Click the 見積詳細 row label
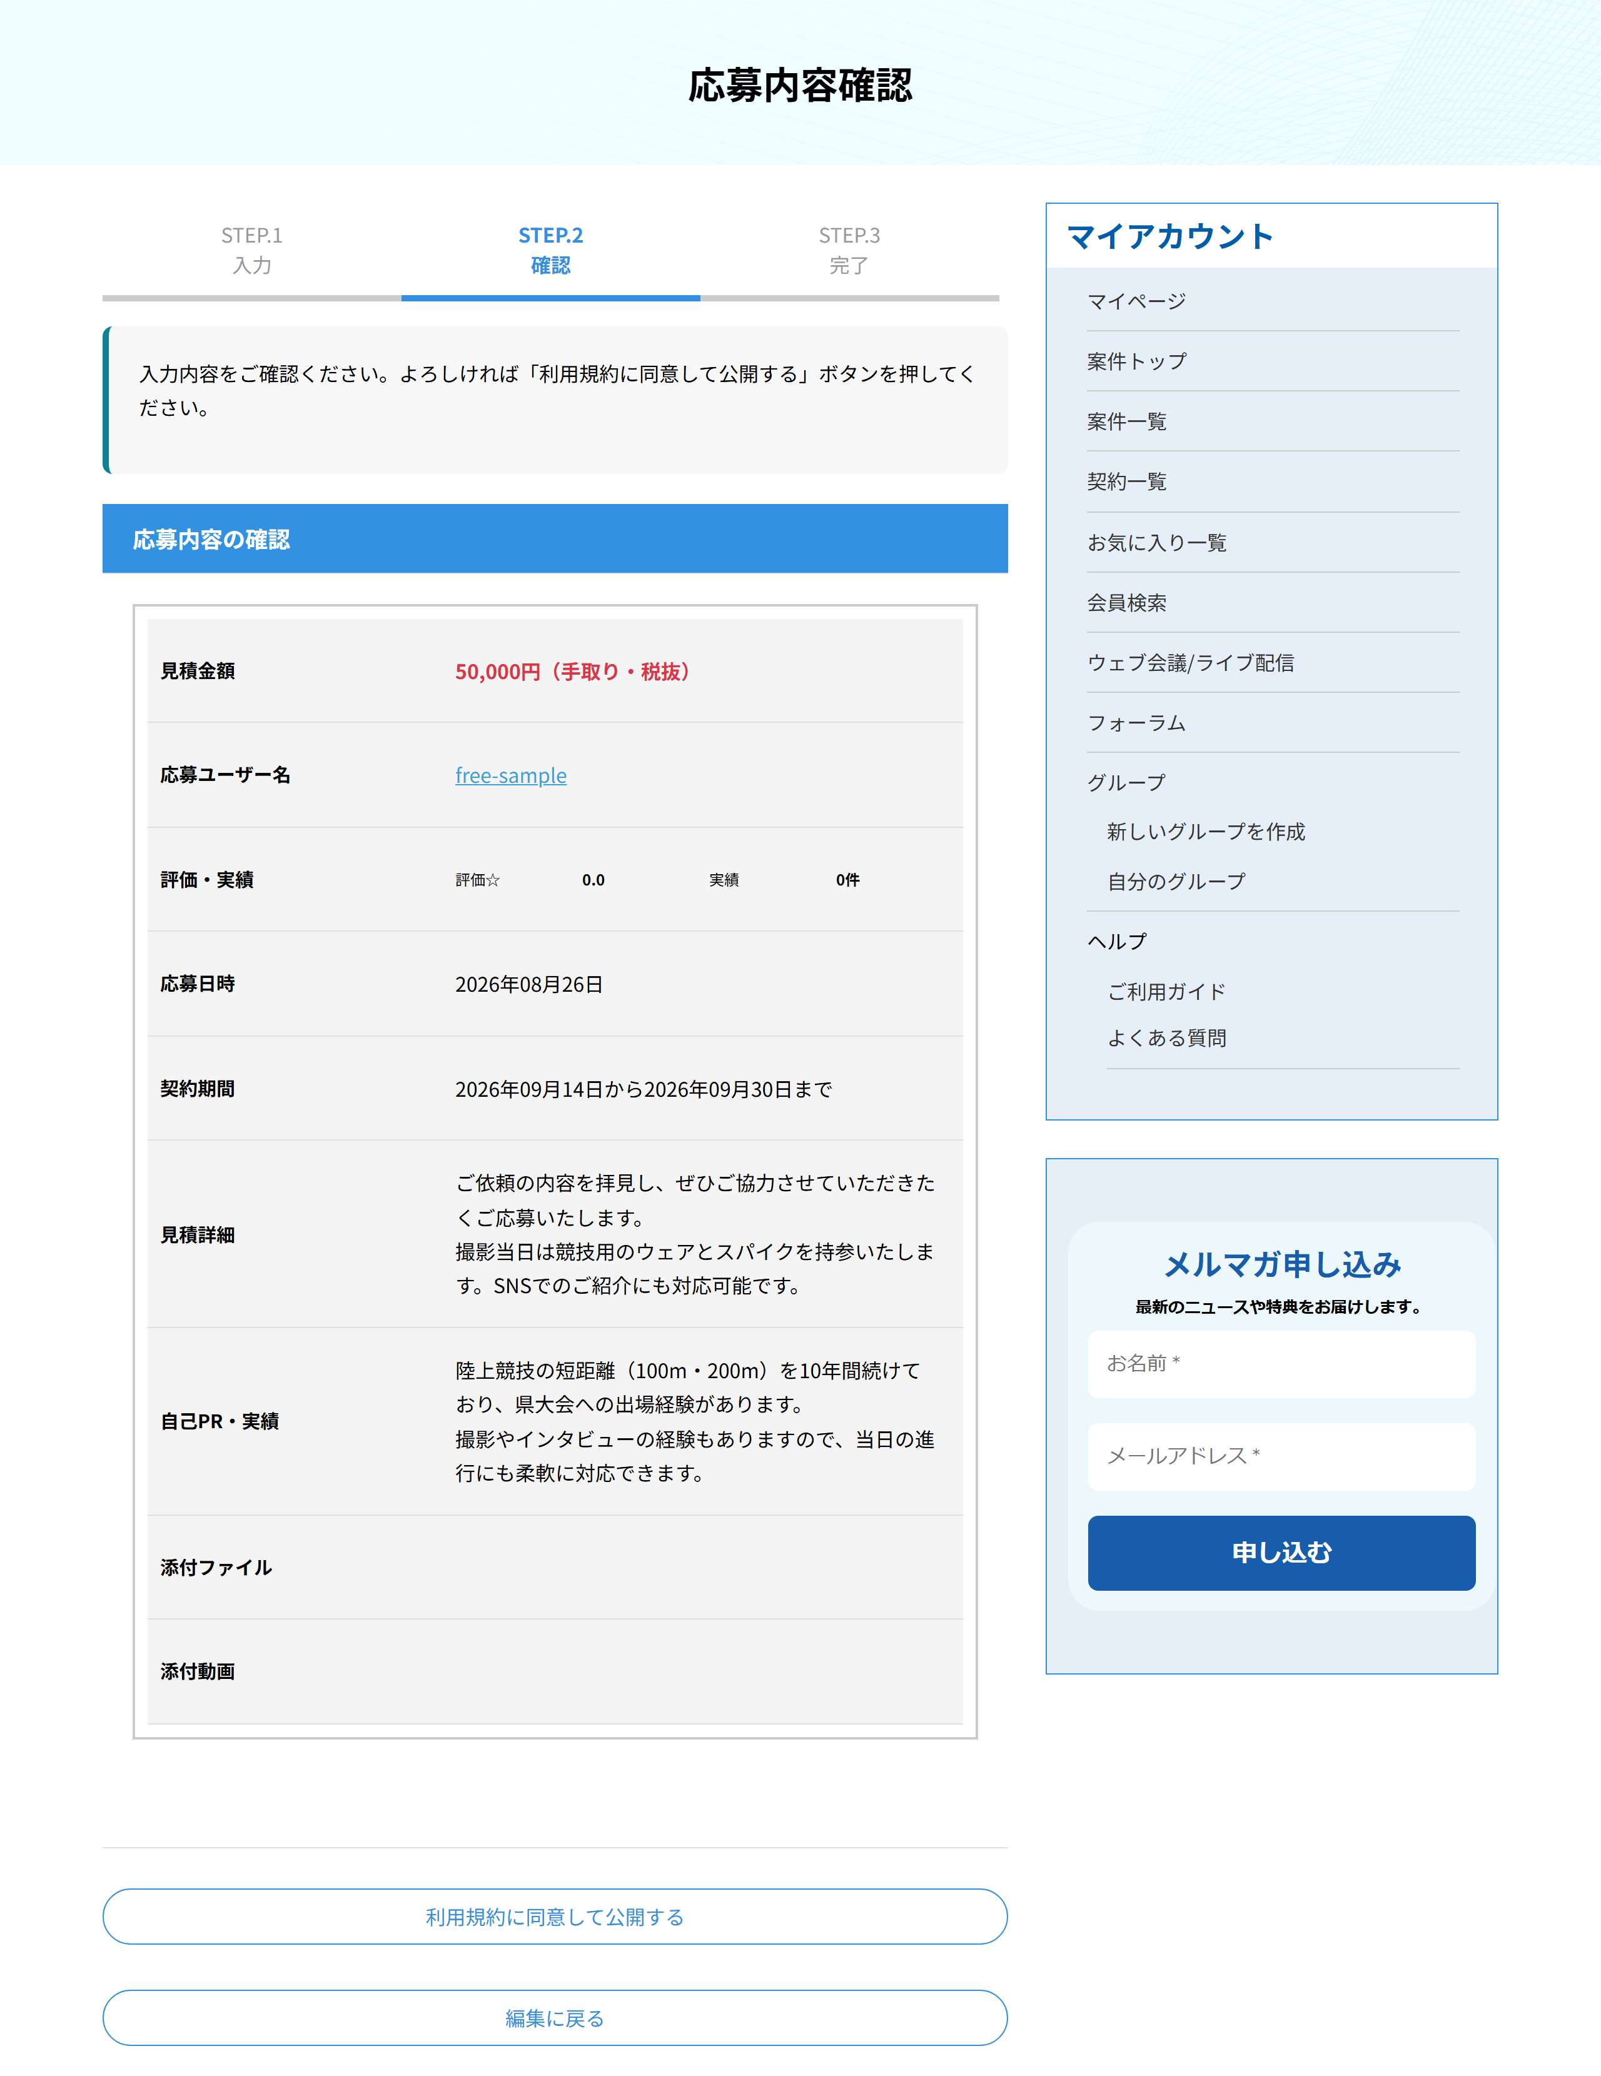This screenshot has width=1601, height=2076. point(198,1235)
